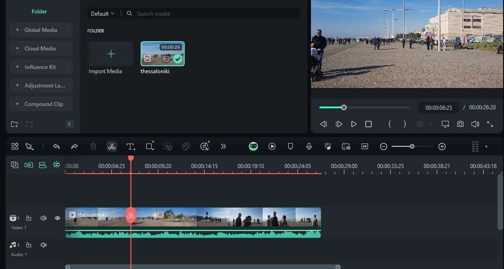Open the AI audio tool icon
The image size is (504, 269).
[x=204, y=146]
